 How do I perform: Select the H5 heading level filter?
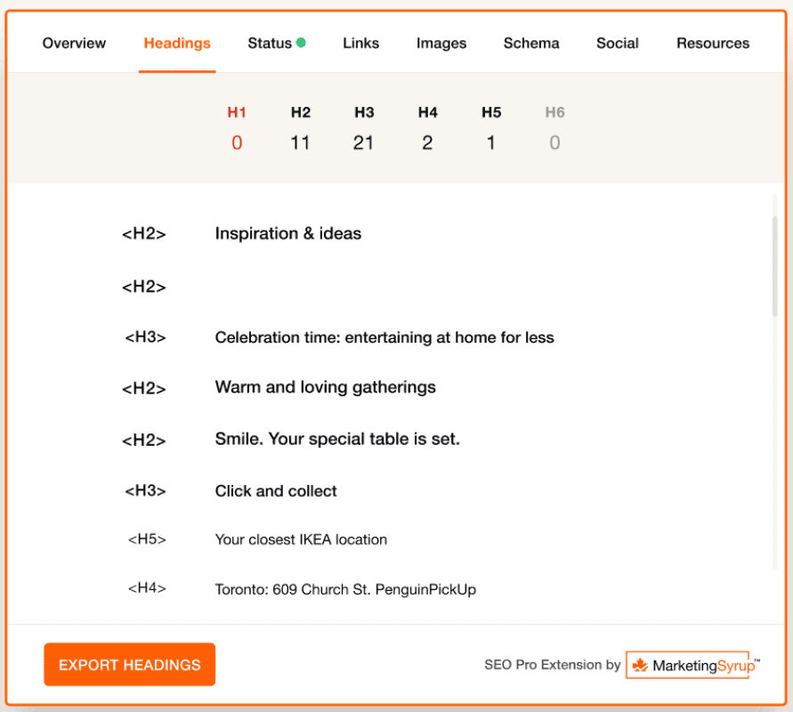click(491, 127)
